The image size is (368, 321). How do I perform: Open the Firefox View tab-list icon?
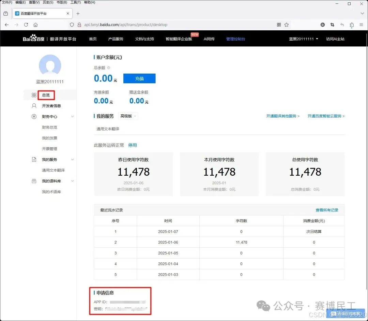pyautogui.click(x=6, y=14)
